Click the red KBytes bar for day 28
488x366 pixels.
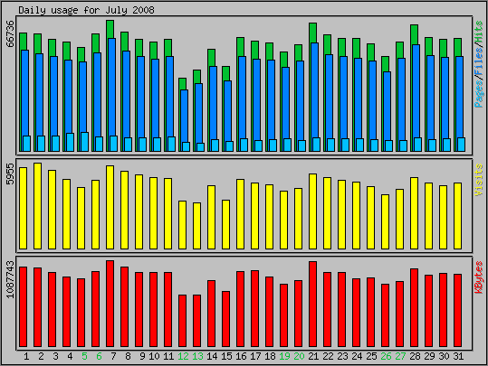[x=414, y=307]
